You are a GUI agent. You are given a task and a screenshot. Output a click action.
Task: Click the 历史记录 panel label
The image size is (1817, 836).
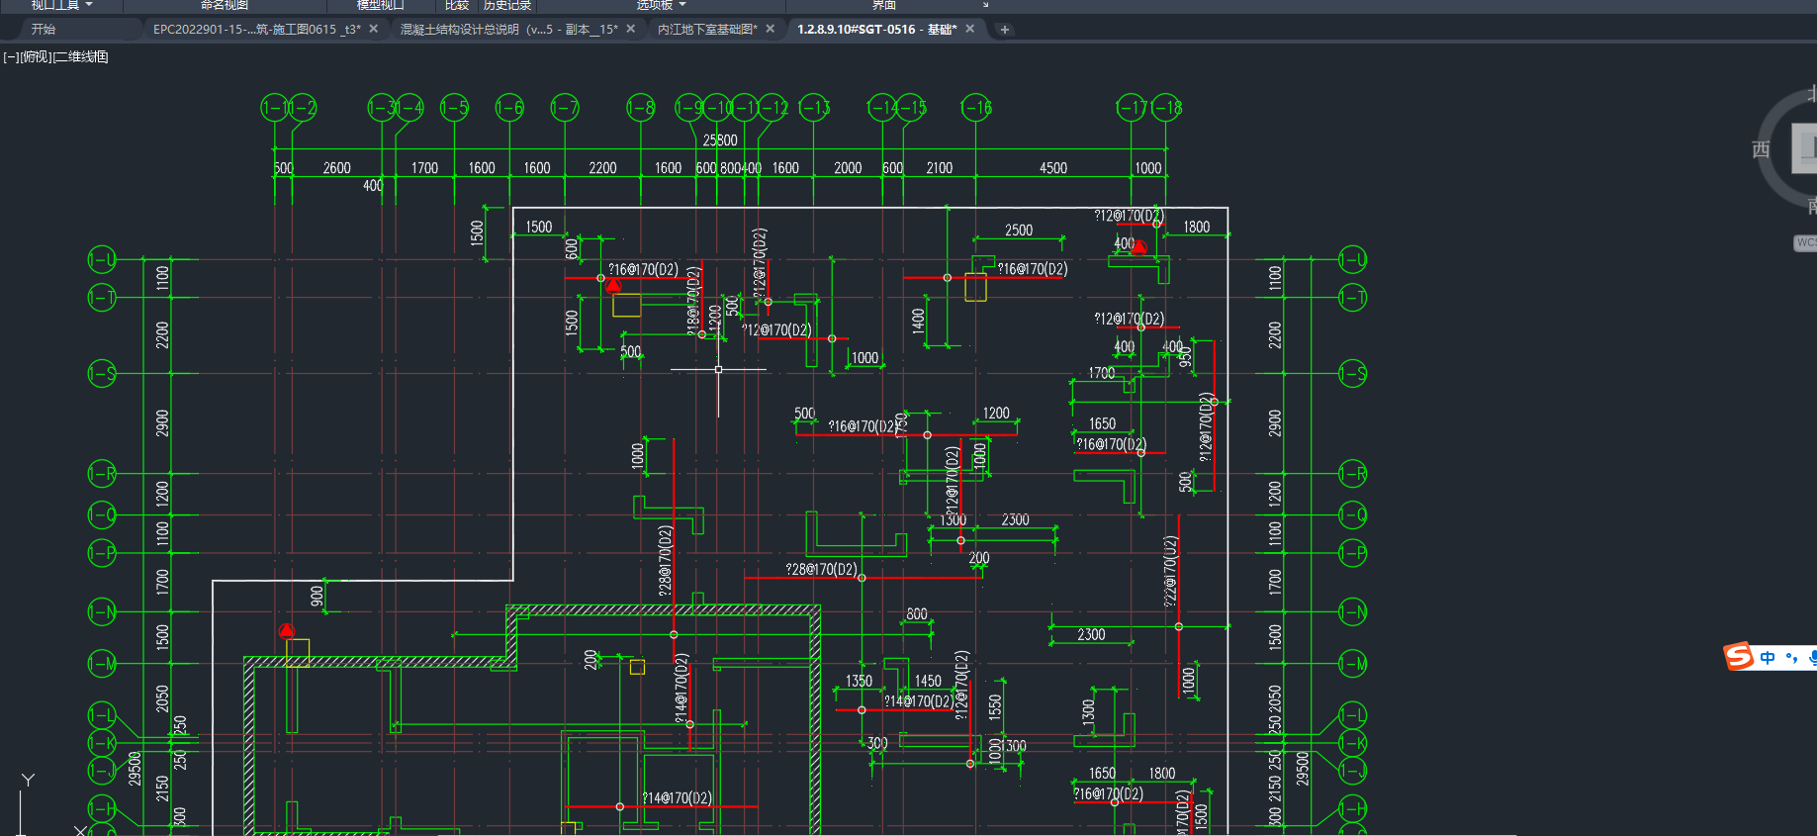click(x=507, y=5)
